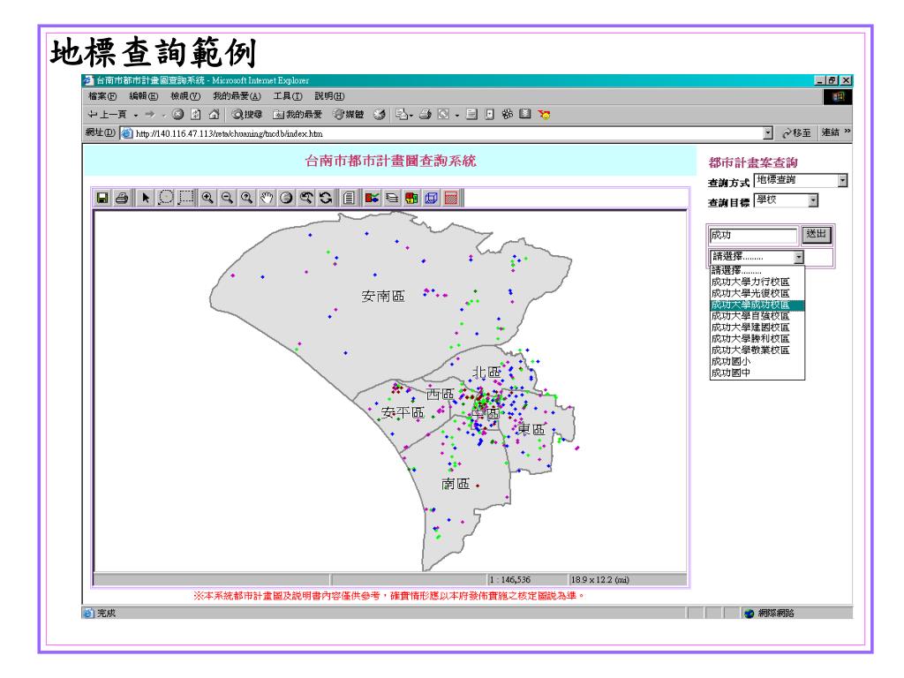The height and width of the screenshot is (678, 904).
Task: Select 成功大學力行校區 from the list
Action: click(757, 282)
